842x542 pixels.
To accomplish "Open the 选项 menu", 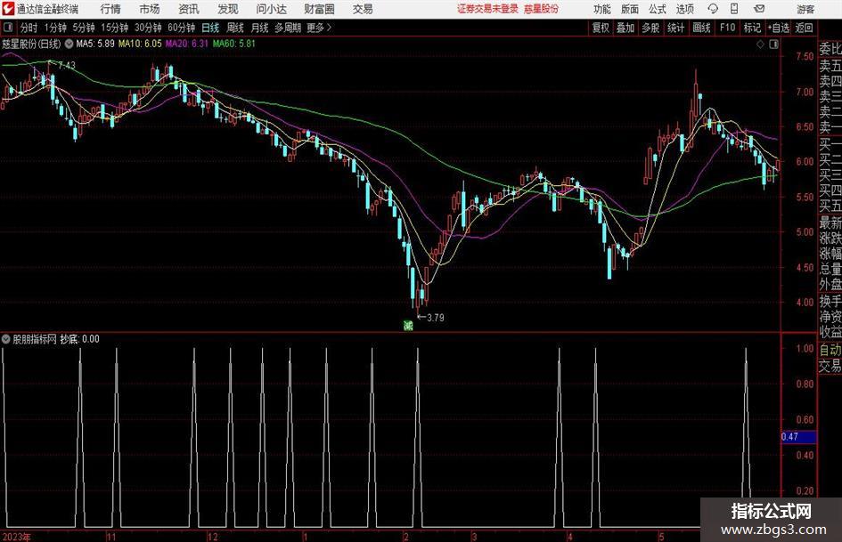I will 684,9.
